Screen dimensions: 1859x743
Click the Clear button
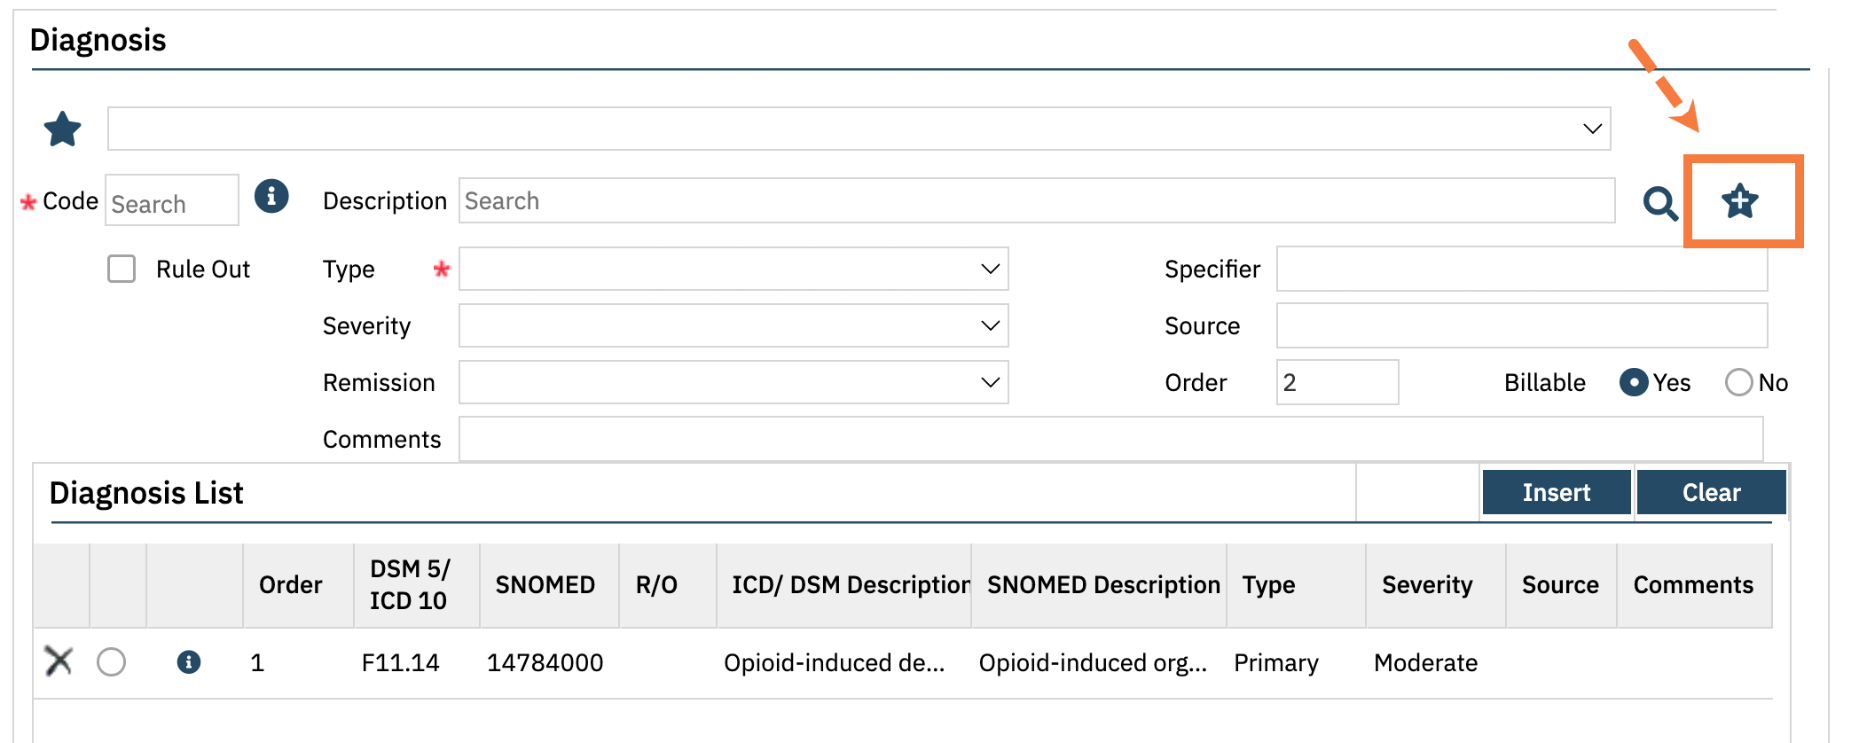coord(1711,492)
